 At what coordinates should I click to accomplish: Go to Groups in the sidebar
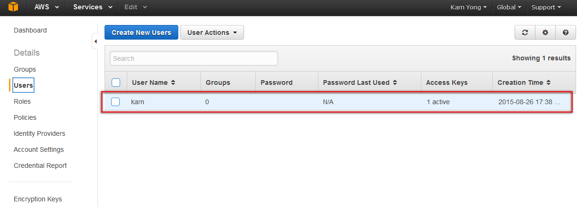[x=25, y=69]
